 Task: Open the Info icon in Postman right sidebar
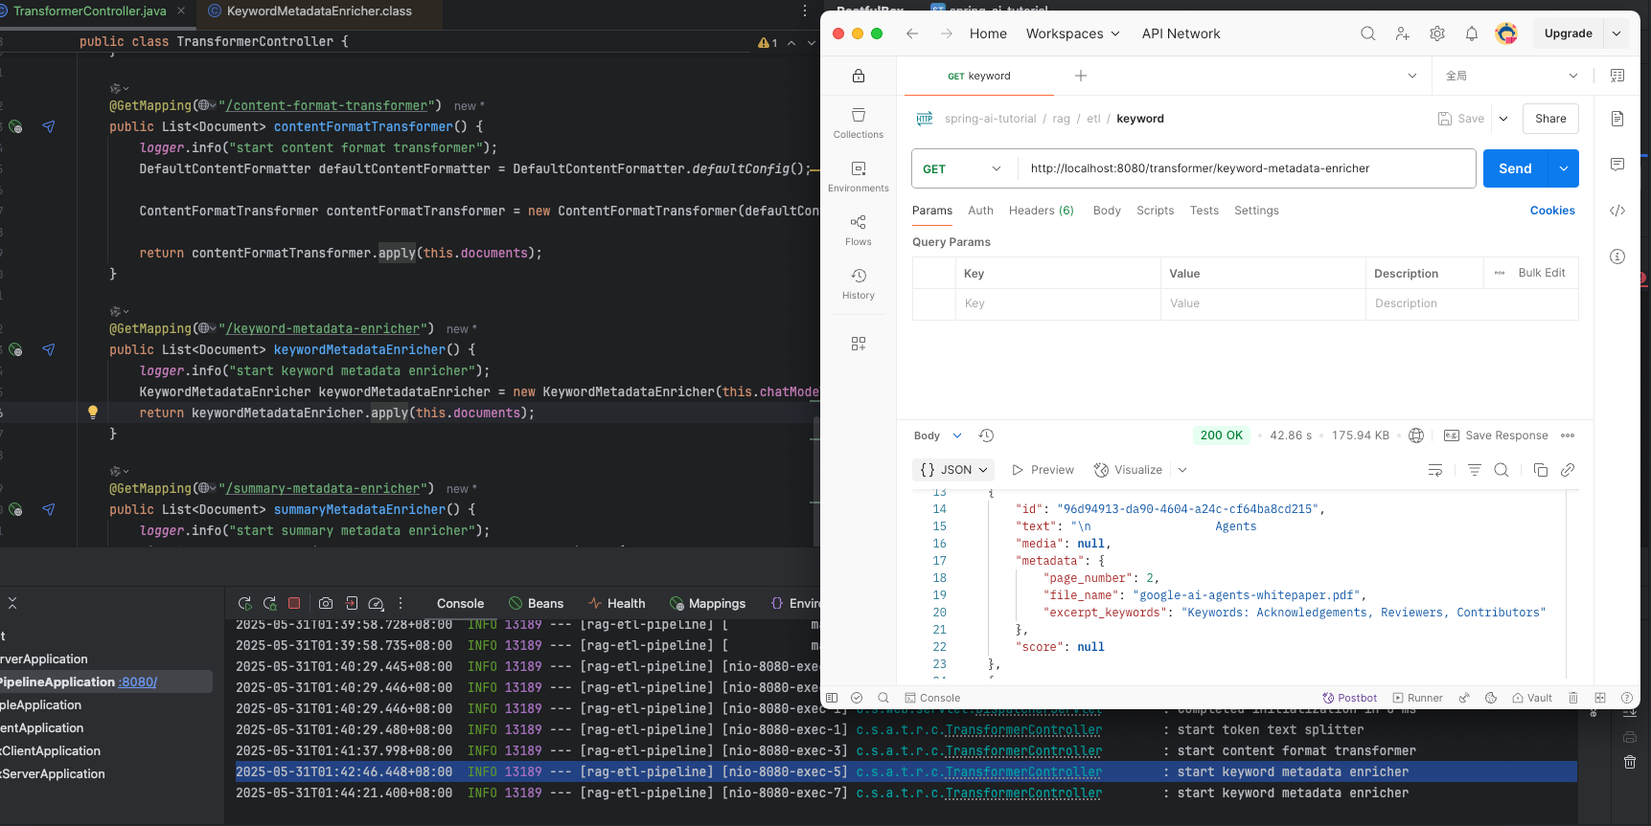1617,257
